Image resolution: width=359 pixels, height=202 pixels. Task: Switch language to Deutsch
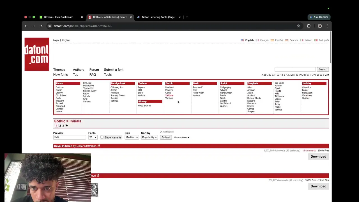pyautogui.click(x=294, y=40)
